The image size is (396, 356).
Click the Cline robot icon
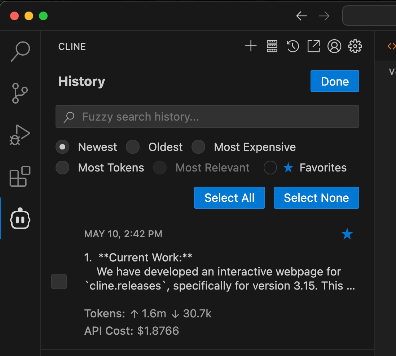pyautogui.click(x=20, y=218)
